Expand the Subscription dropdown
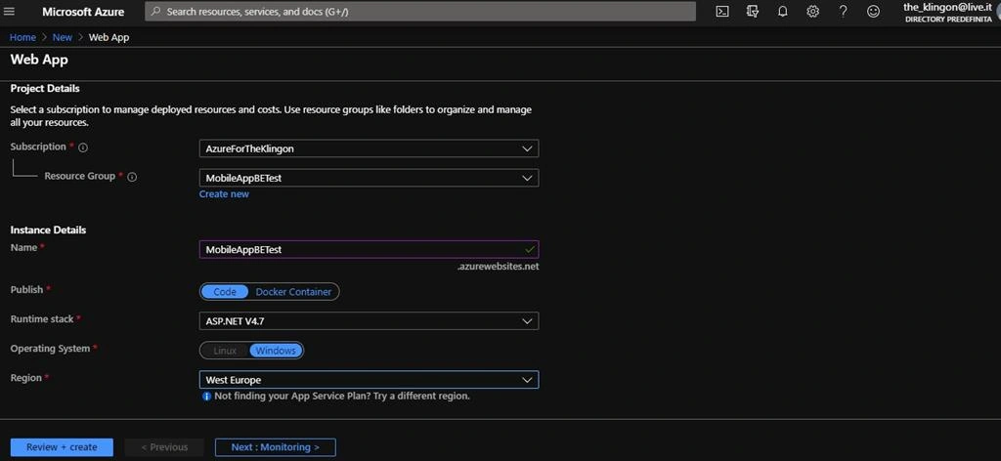Screen dimensions: 1001x461 point(369,148)
